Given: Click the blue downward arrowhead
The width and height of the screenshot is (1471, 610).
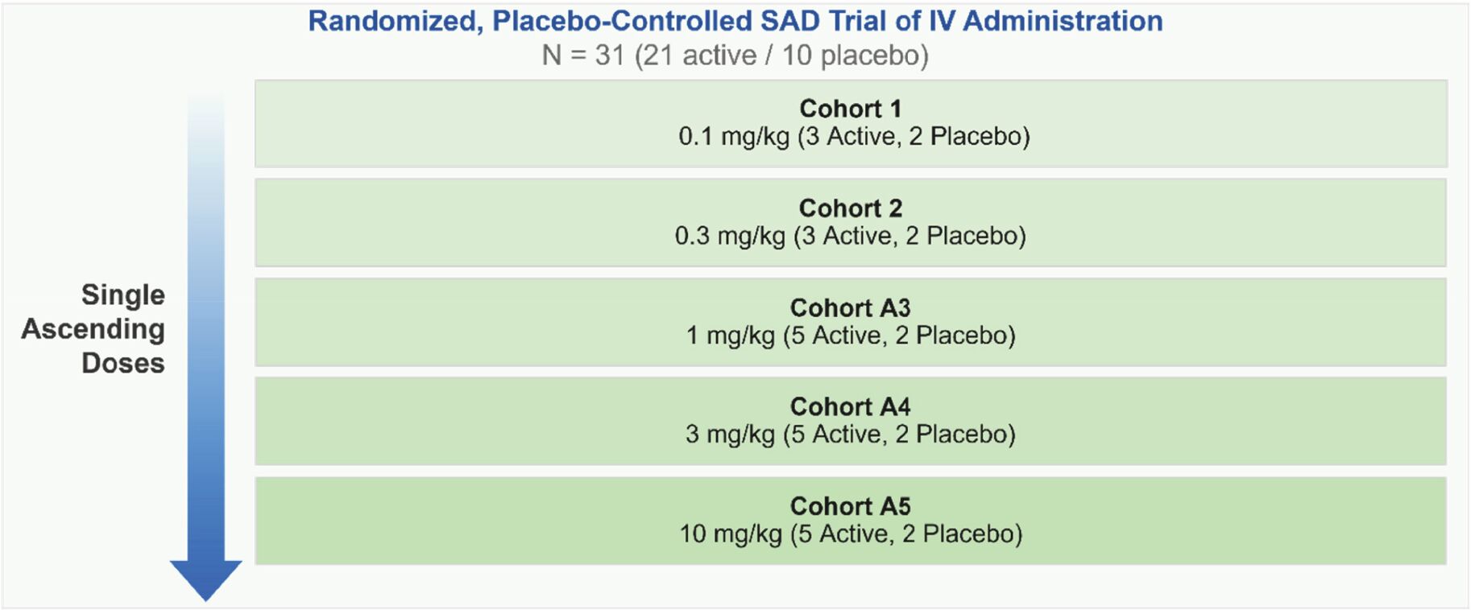Looking at the screenshot, I should (205, 578).
